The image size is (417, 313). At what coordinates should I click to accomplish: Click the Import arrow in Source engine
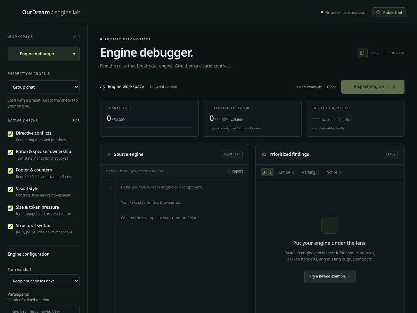tap(229, 171)
